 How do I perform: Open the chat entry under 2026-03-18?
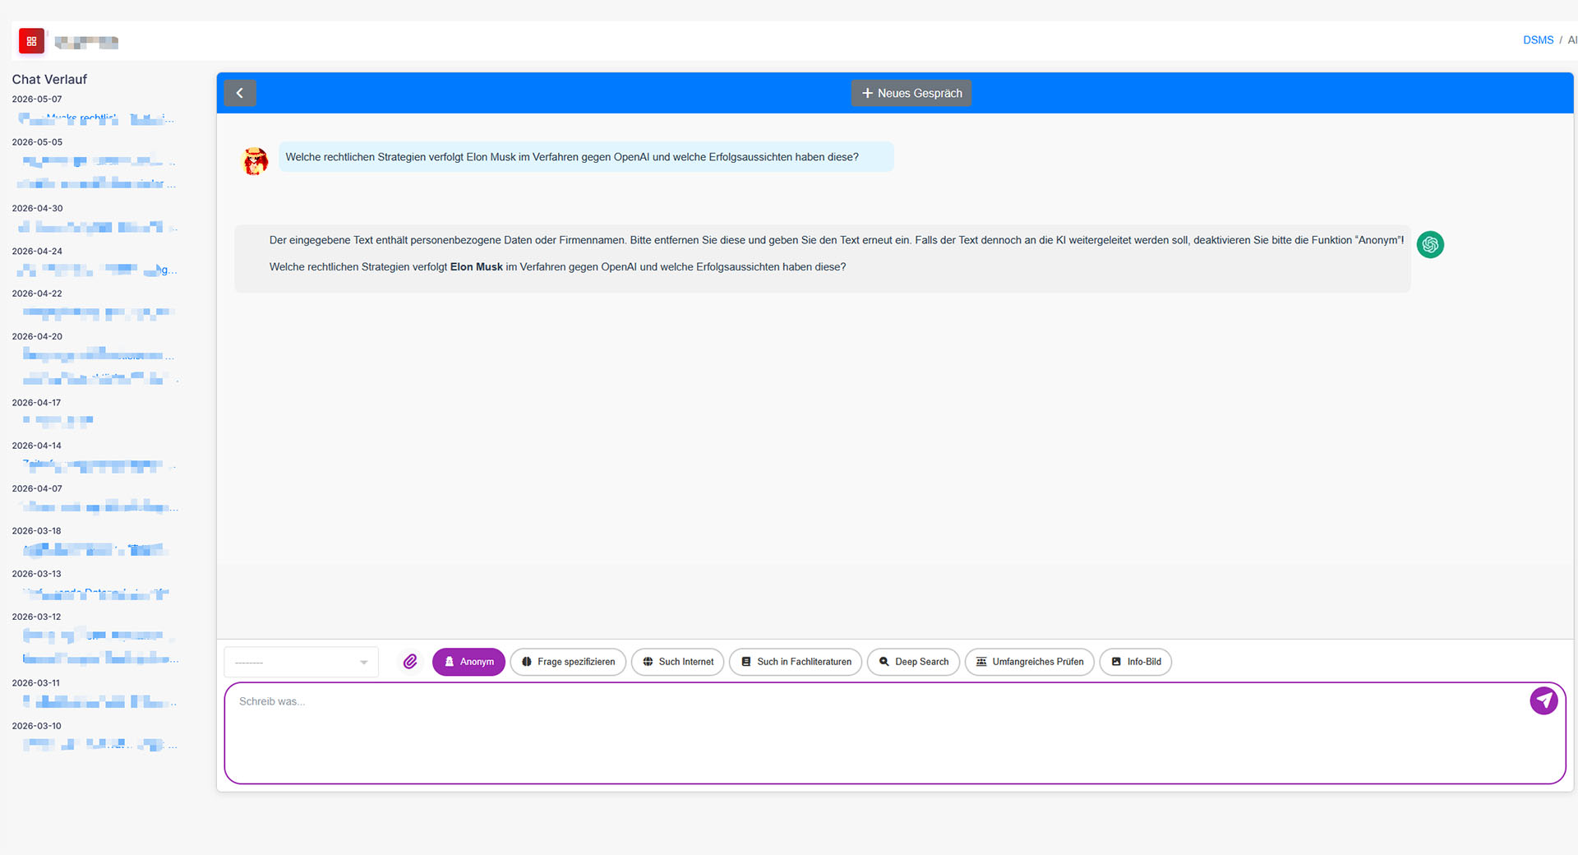click(x=96, y=549)
